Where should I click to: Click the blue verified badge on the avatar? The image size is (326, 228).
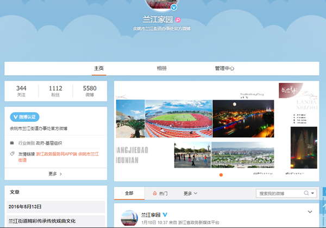pos(174,8)
